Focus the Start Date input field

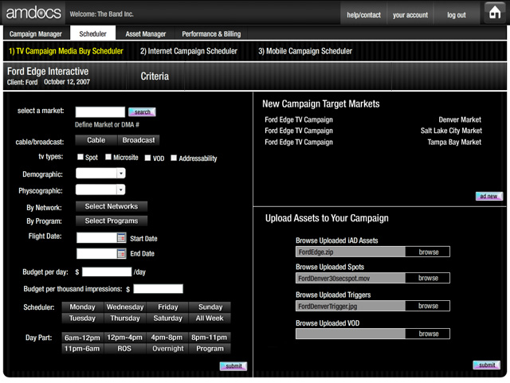click(97, 237)
